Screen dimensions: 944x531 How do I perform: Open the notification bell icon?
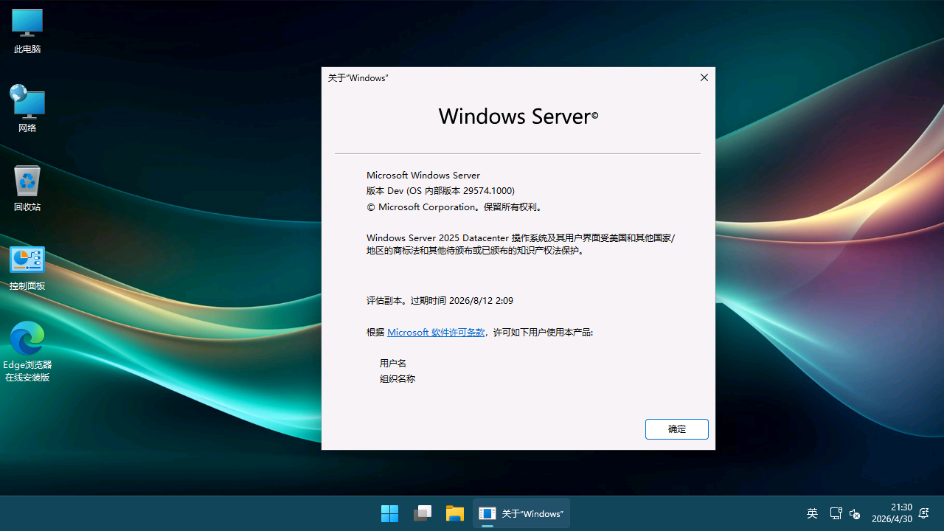(923, 513)
